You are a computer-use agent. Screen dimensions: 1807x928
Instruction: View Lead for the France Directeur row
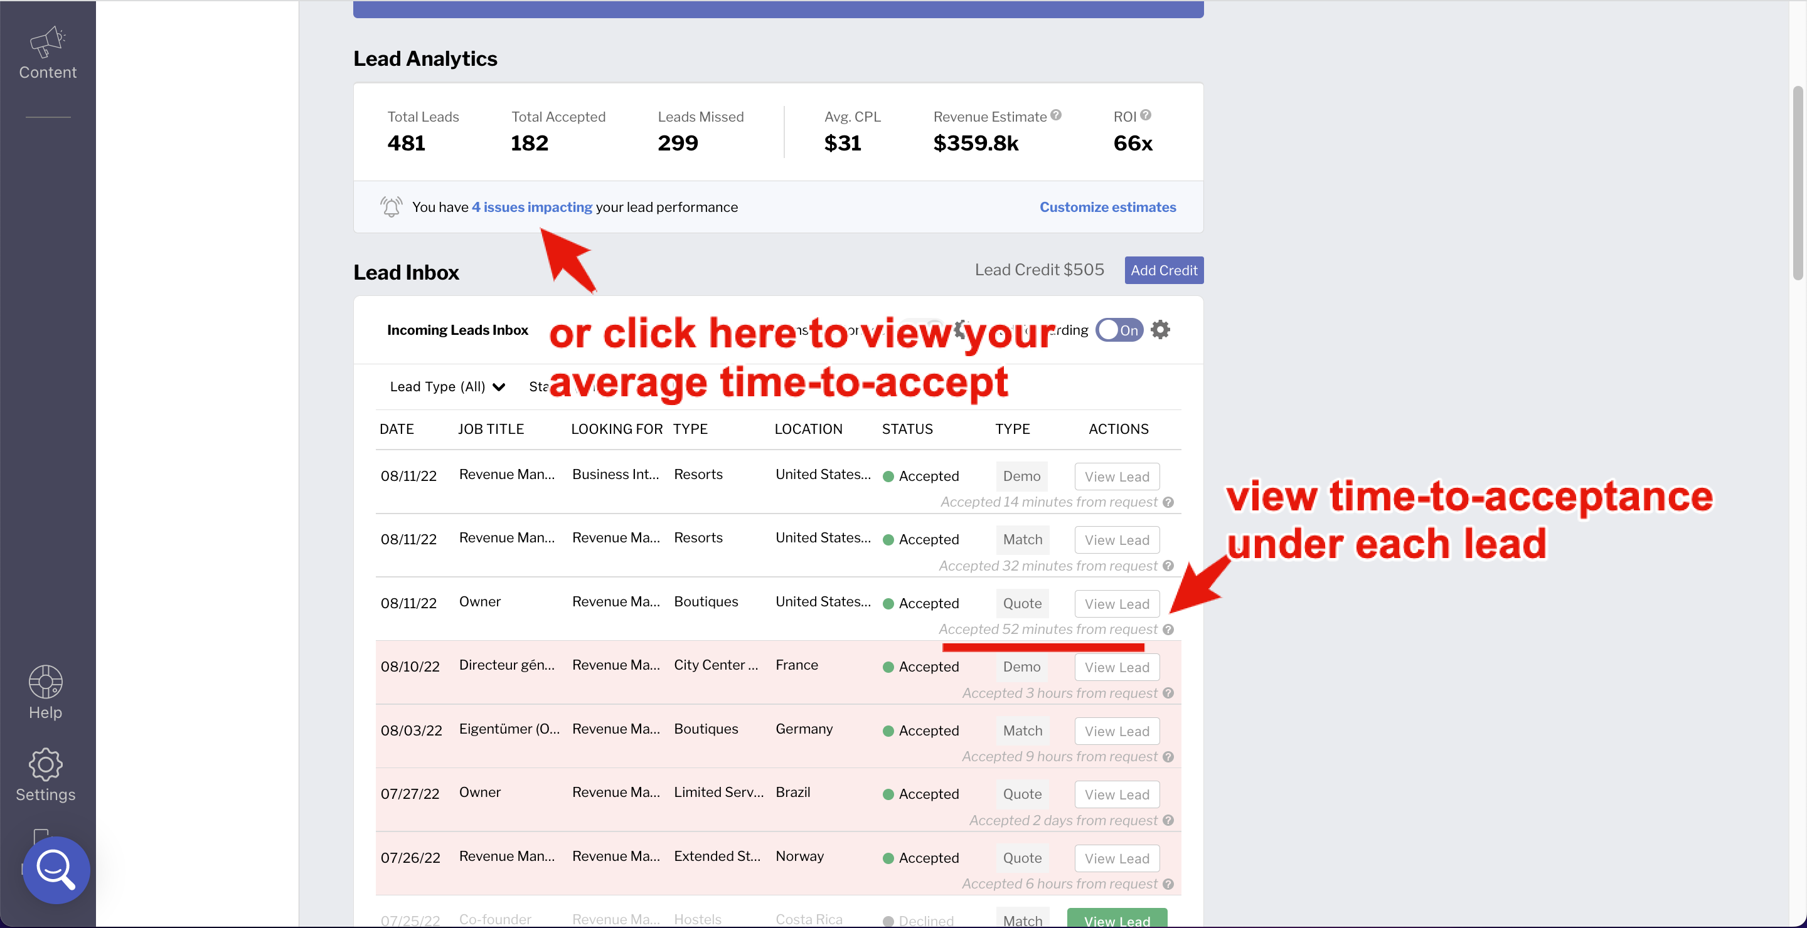(x=1117, y=667)
